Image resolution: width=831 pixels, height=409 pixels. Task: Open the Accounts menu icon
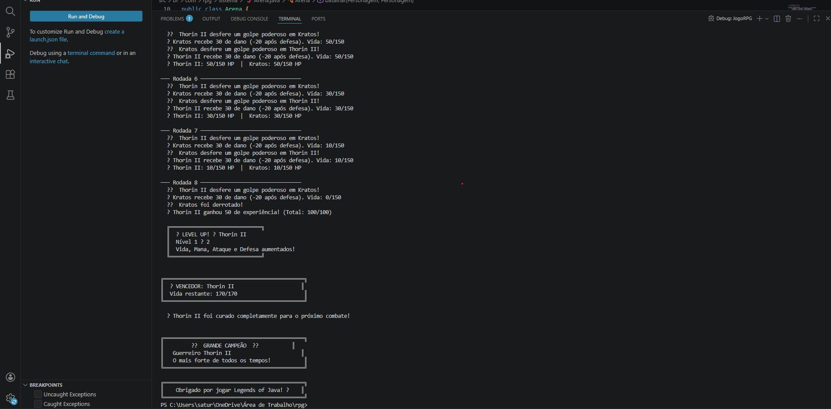click(10, 377)
